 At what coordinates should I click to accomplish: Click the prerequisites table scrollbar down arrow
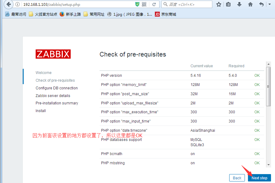268,165
